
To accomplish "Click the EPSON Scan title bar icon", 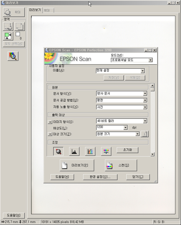I will [x=47, y=50].
